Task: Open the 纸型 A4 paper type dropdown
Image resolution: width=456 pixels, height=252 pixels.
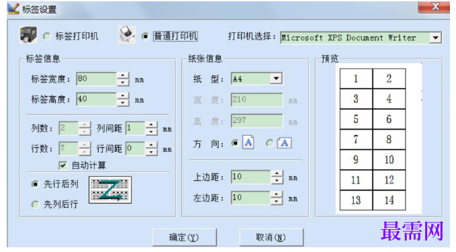Action: pyautogui.click(x=276, y=78)
